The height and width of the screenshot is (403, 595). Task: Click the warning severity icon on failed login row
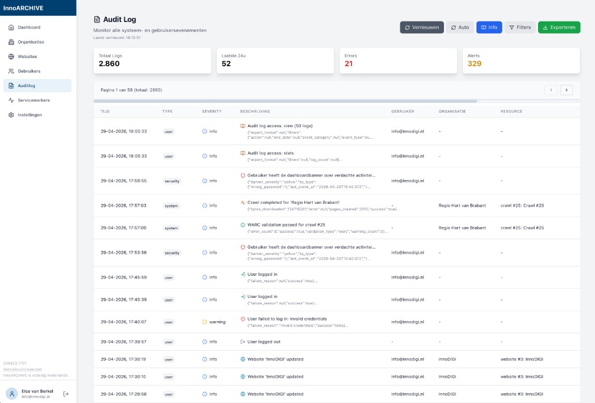[205, 322]
